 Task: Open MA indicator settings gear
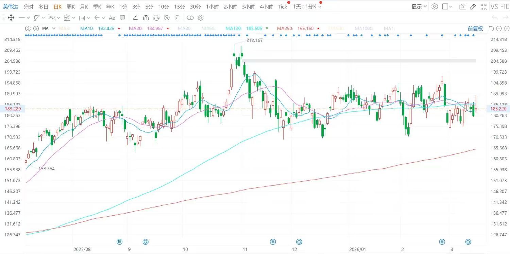pos(28,29)
